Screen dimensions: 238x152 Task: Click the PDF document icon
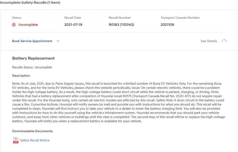16,140
